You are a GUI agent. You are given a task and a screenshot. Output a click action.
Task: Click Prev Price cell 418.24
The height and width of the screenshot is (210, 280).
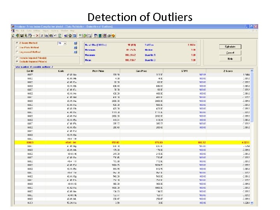tap(116, 120)
